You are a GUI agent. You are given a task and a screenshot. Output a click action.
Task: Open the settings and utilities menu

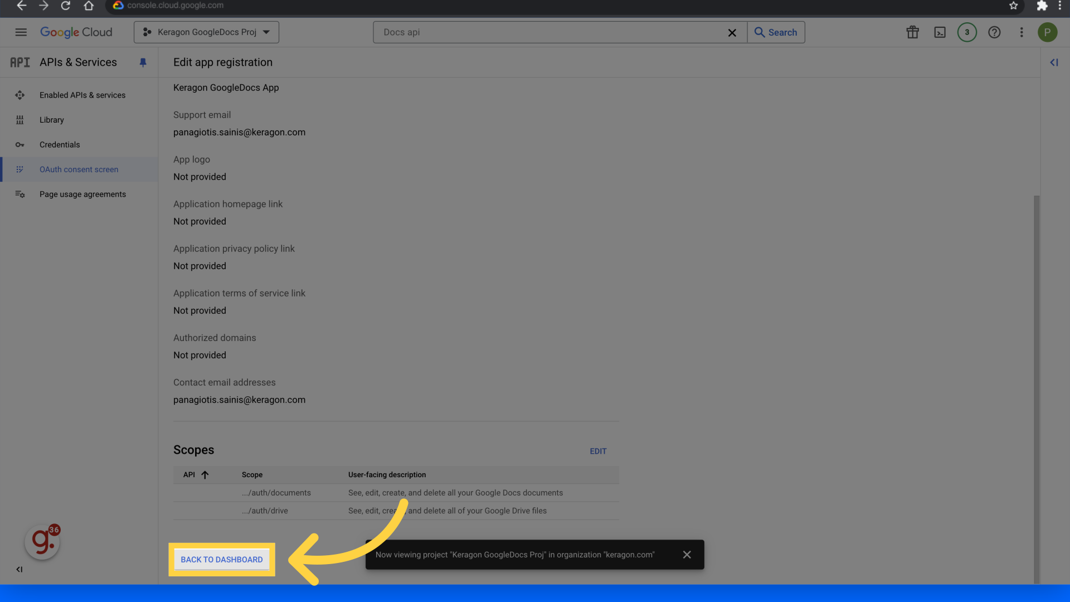point(1022,32)
